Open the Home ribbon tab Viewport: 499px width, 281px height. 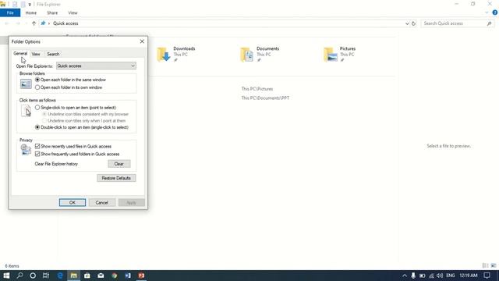pos(31,12)
